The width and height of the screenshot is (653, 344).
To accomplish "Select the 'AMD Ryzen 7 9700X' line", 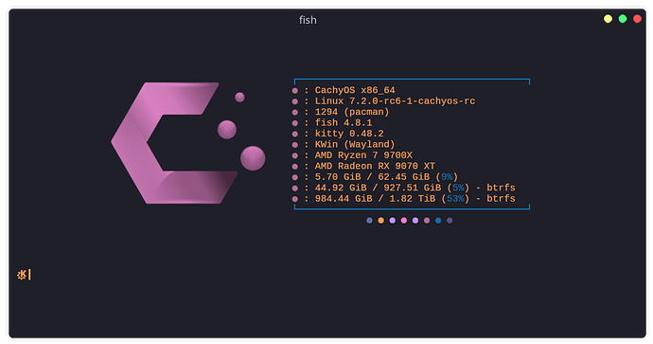I will 363,155.
